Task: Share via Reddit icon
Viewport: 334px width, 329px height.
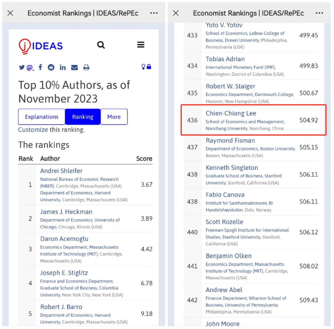Action: click(51, 67)
